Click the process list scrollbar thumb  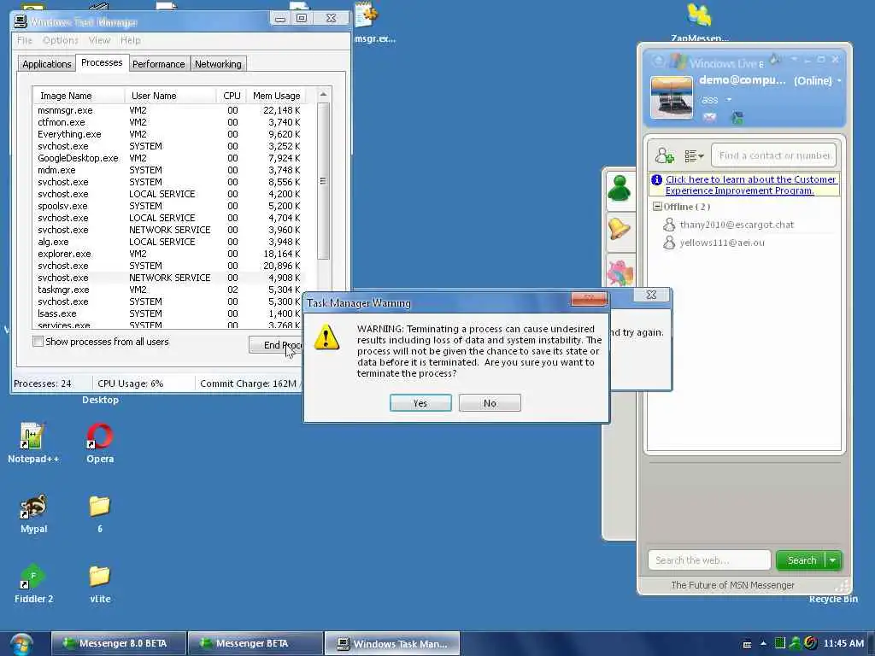(323, 181)
